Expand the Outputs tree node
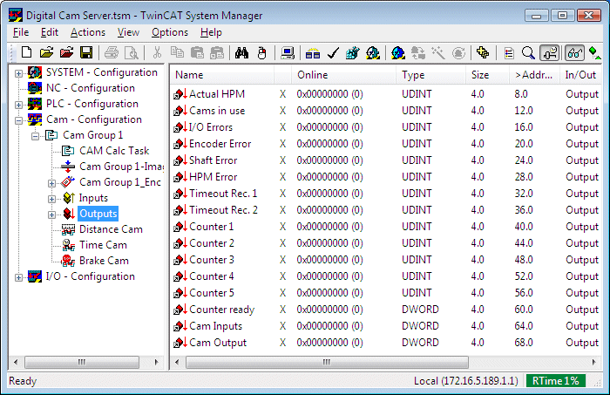 (x=51, y=215)
